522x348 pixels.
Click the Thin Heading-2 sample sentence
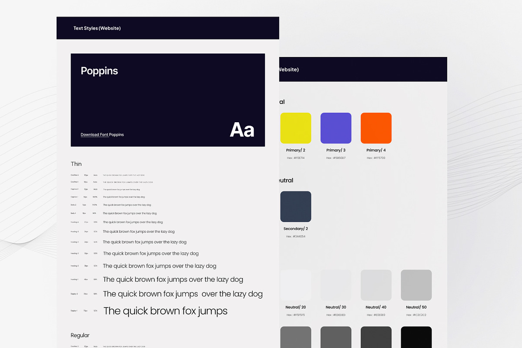click(160, 266)
